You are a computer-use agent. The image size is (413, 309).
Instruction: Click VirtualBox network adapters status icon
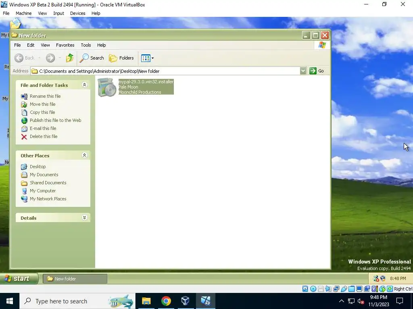[336, 289]
